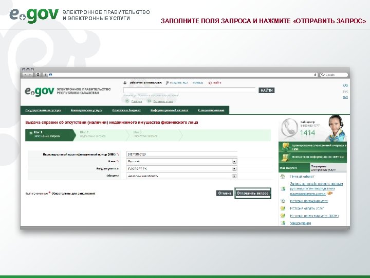
Task: Open Уведомления link
Action: (x=301, y=223)
